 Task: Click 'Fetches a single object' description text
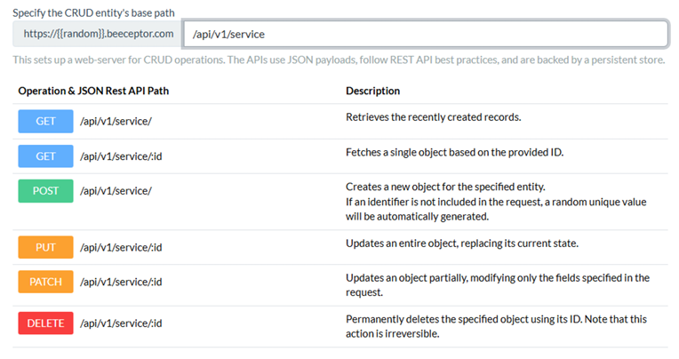coord(455,153)
